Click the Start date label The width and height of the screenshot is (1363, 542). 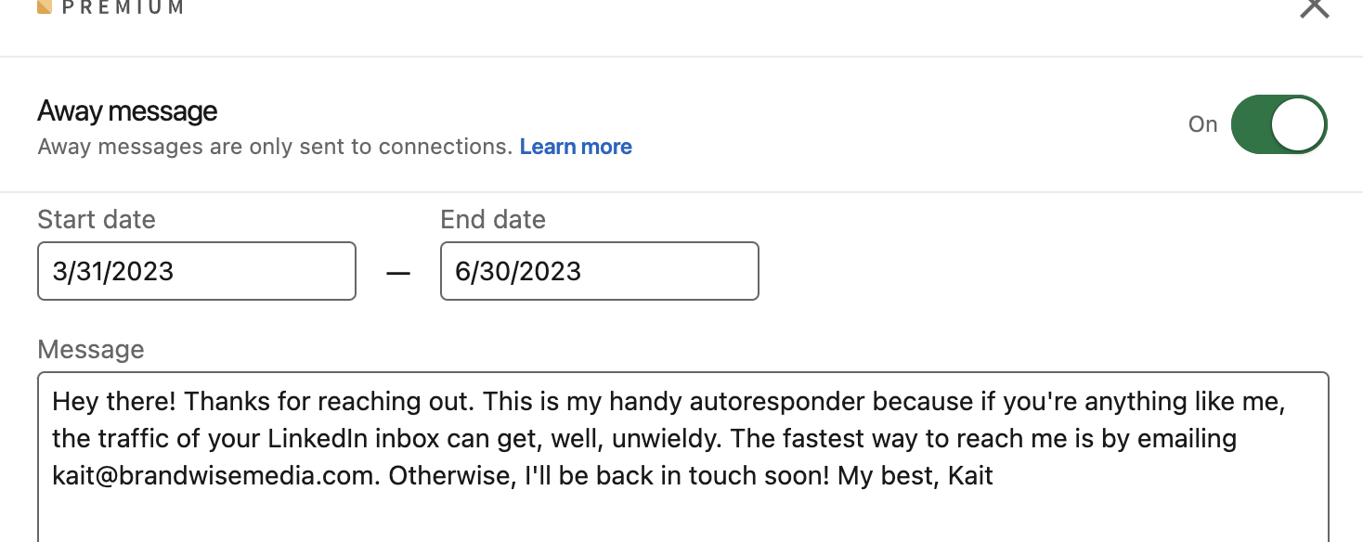pos(97,220)
